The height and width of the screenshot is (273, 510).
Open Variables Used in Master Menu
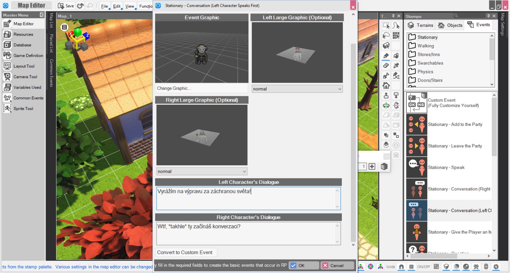[23, 87]
